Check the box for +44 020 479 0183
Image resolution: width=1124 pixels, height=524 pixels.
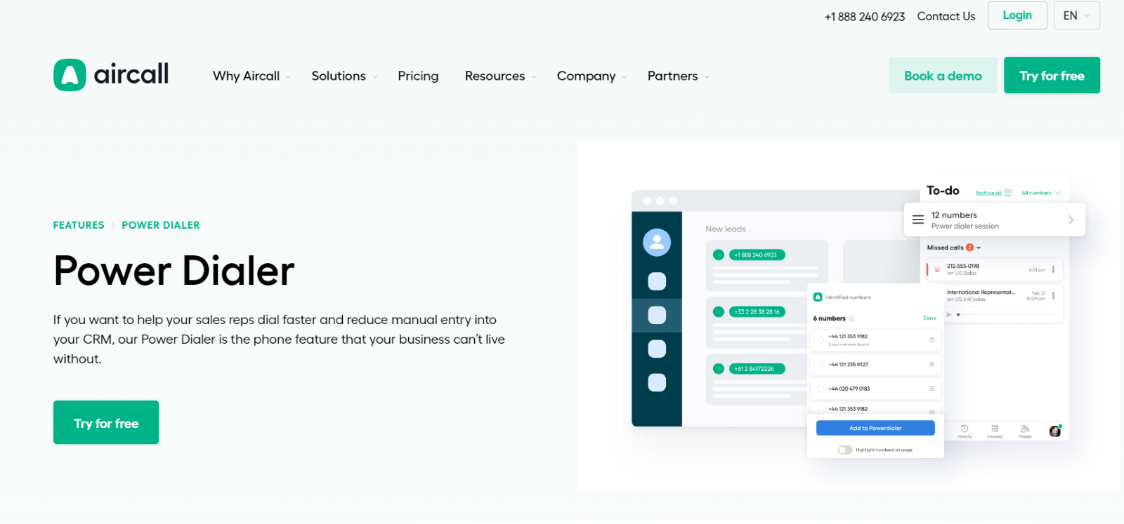click(821, 389)
